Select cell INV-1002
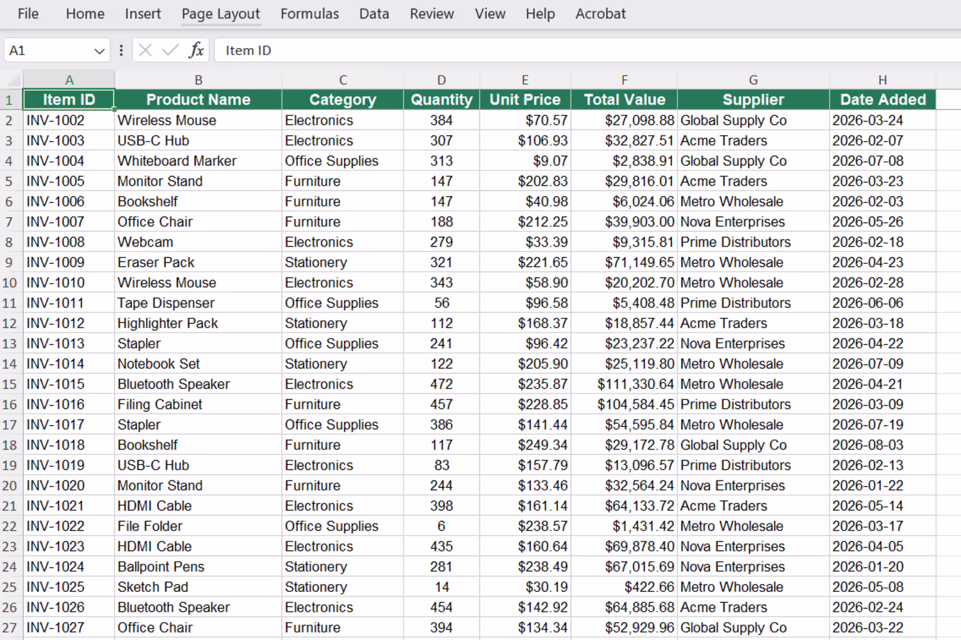 coord(69,120)
